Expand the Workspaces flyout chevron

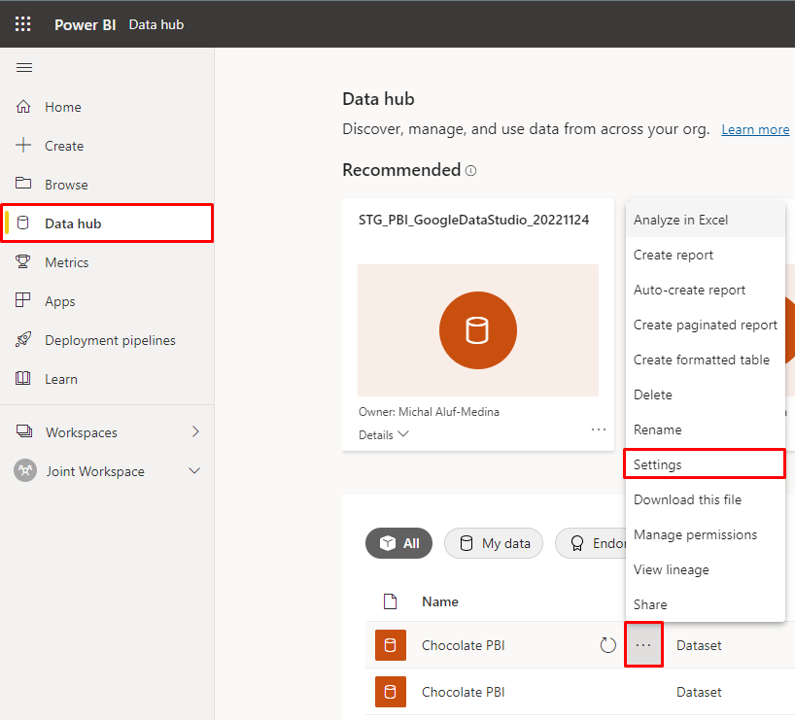(195, 431)
